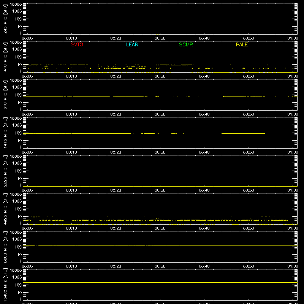Click 01:00 time label below 245 MHz plot
This screenshot has width=304, height=304.
(293, 38)
